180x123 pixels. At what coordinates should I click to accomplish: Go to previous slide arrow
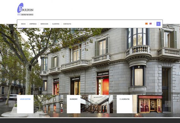pyautogui.click(x=12, y=104)
